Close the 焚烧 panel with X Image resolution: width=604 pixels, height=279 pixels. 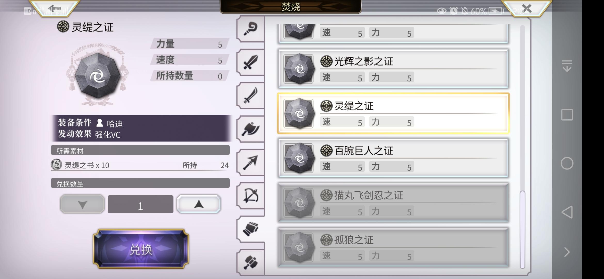pyautogui.click(x=527, y=9)
